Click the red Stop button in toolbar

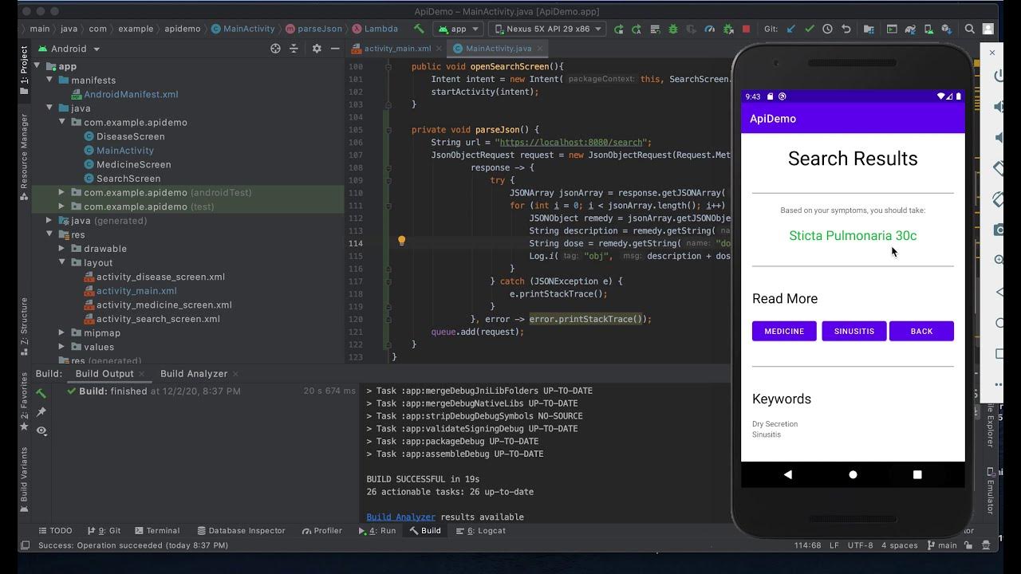(746, 29)
